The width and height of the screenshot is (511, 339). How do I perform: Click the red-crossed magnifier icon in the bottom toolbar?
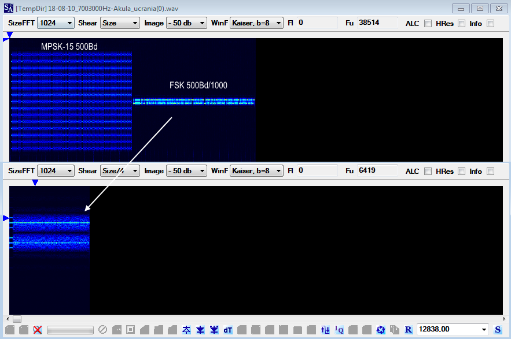point(38,330)
